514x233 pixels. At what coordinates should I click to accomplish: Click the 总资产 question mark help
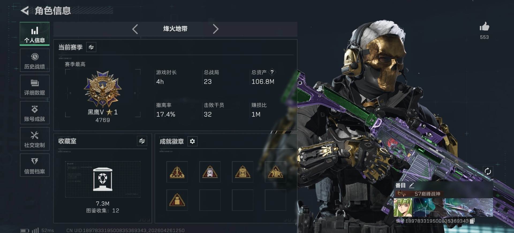pos(272,72)
